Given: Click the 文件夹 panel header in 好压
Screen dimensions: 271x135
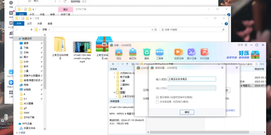Looking at the screenshot, I should point(114,69).
